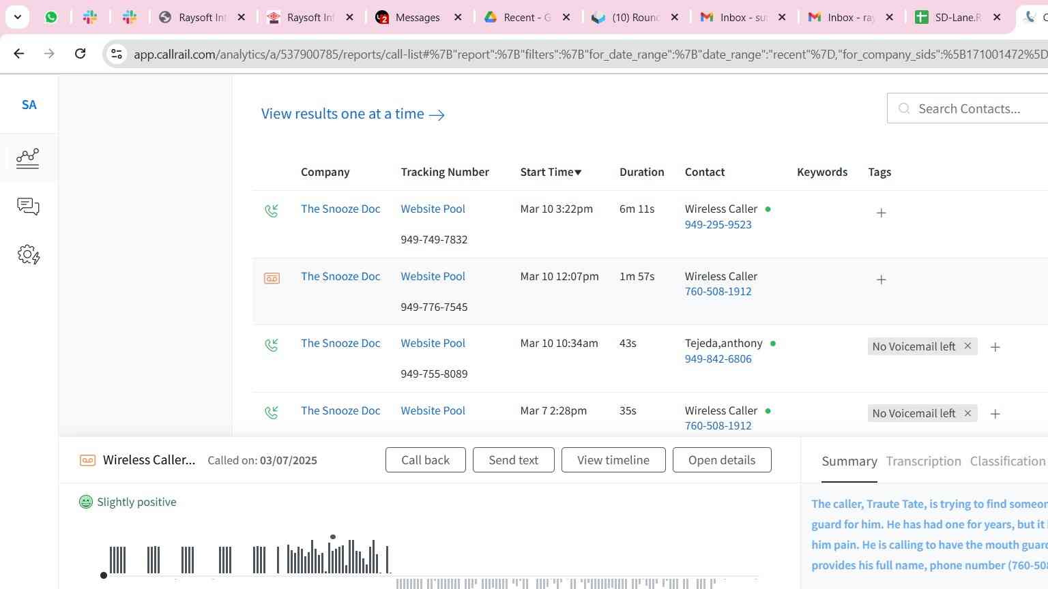Click the playhead dot on call waveform
The width and height of the screenshot is (1048, 589).
click(104, 575)
